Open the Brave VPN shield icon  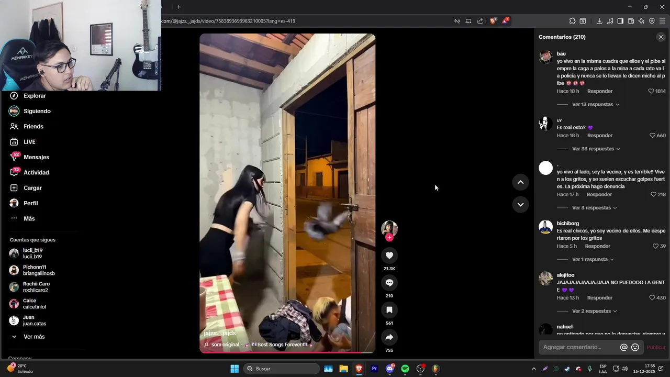[652, 21]
